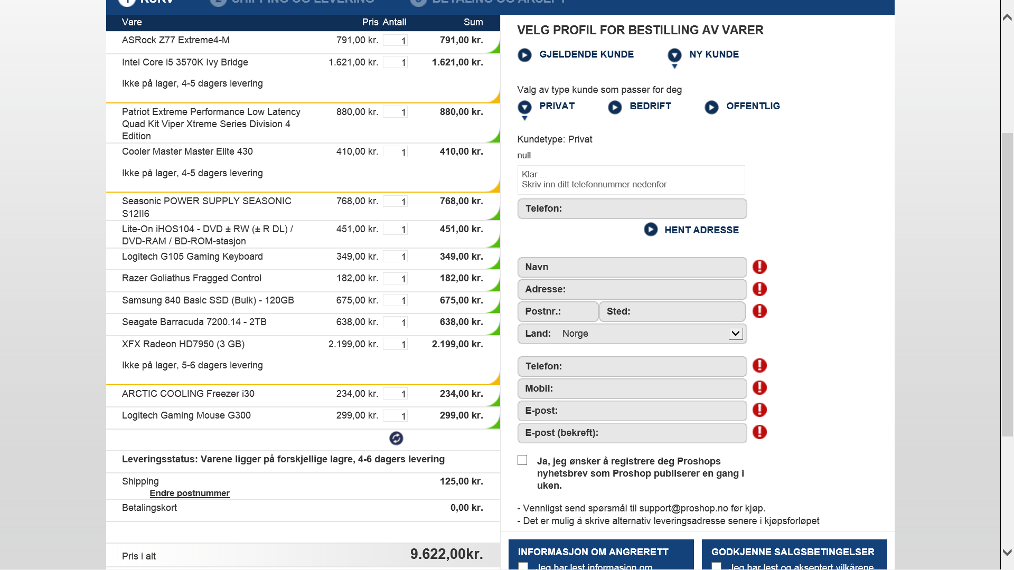Viewport: 1014px width, 570px height.
Task: Click the E-post input field
Action: coord(632,411)
